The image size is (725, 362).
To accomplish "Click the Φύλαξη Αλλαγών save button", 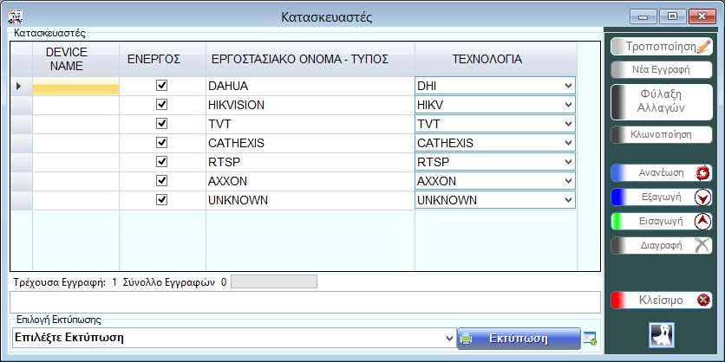I will [x=661, y=101].
